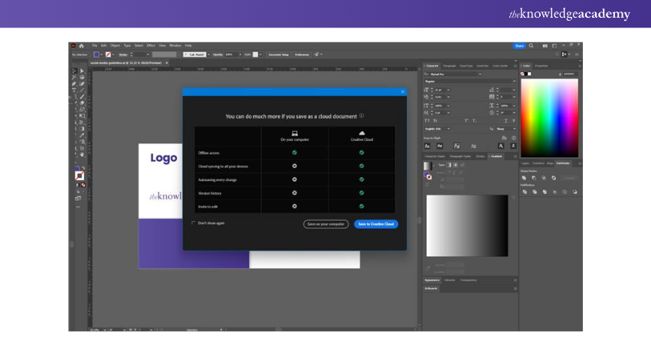Click the Creative Cloud cloud icon
Viewport: 651px width, 345px height.
point(361,133)
